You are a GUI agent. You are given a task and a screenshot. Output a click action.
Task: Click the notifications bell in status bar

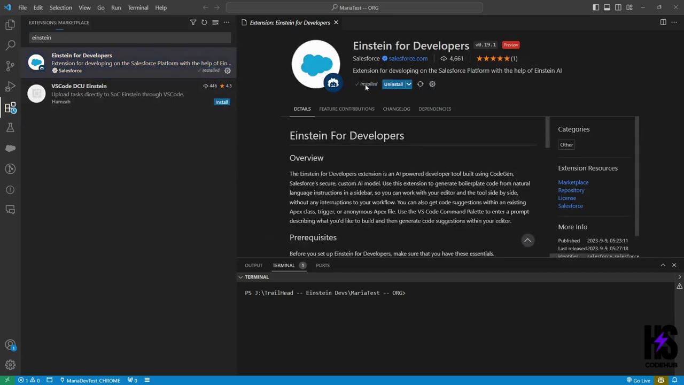point(674,380)
